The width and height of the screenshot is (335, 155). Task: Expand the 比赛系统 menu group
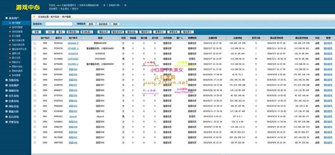(x=14, y=101)
